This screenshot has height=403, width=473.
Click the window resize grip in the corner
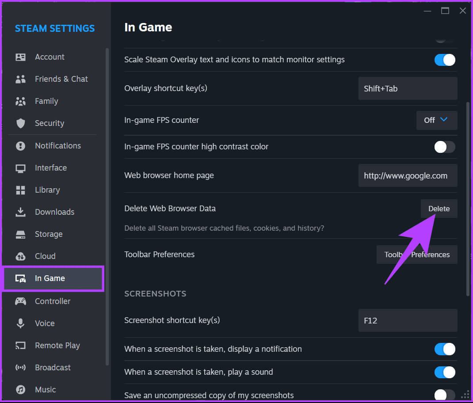pos(465,395)
